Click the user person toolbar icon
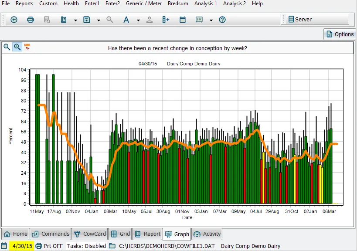The width and height of the screenshot is (357, 251). [150, 20]
